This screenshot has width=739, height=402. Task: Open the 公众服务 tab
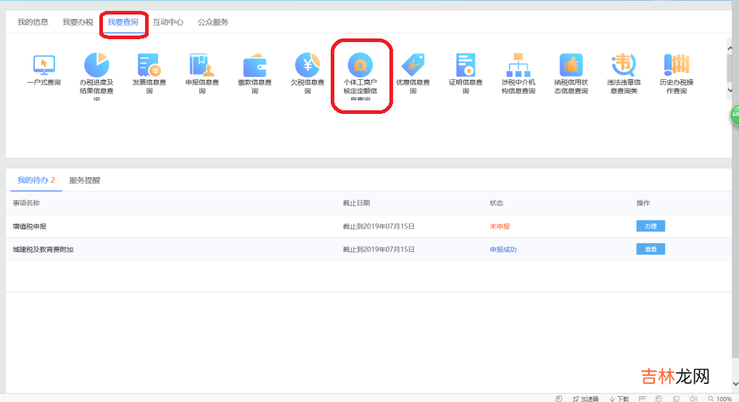click(x=213, y=22)
